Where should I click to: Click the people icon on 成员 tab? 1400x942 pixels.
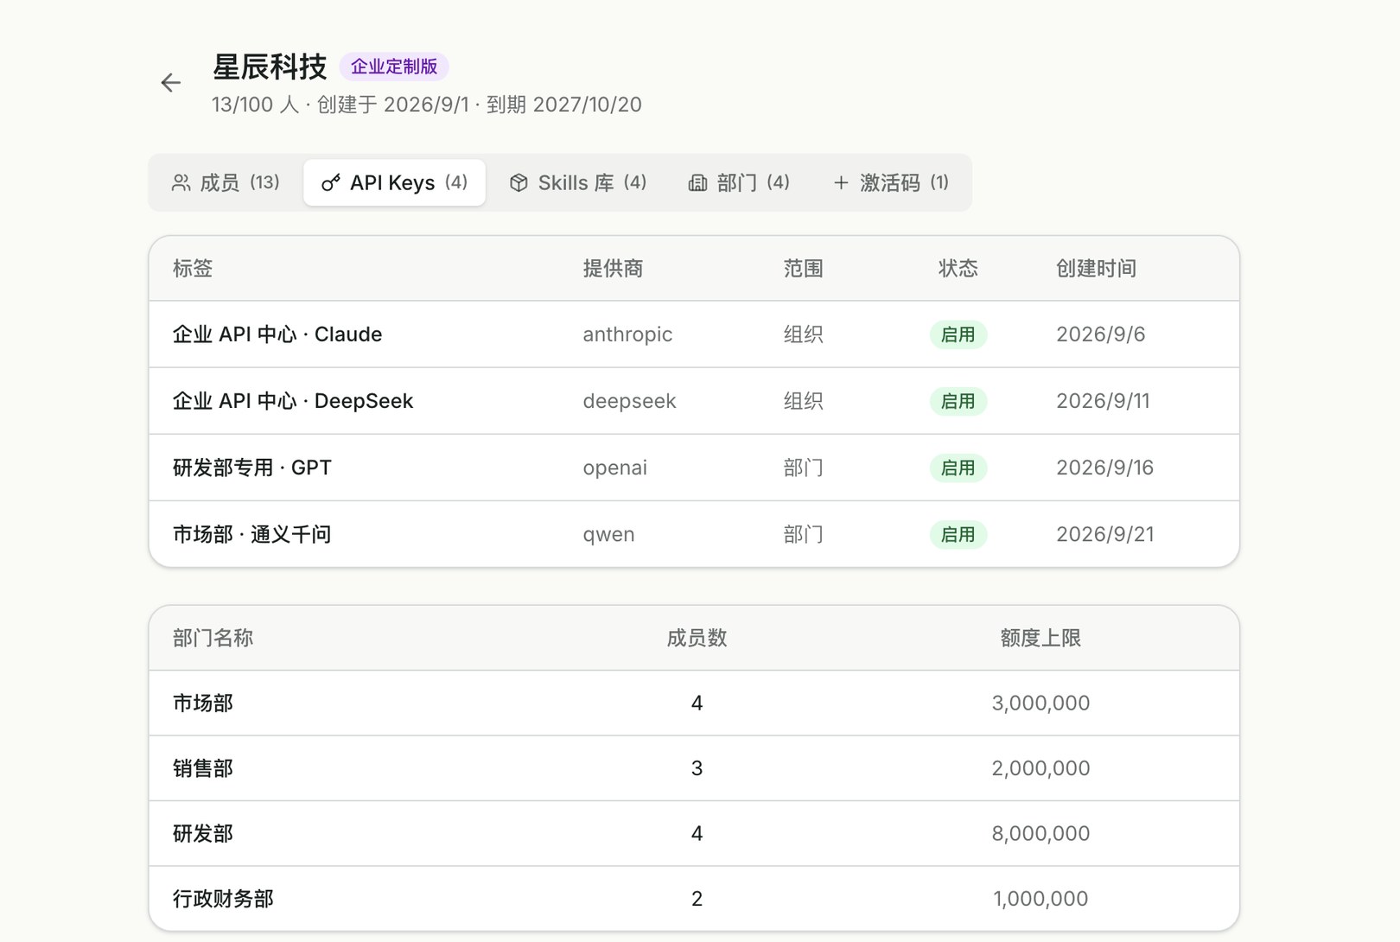coord(181,182)
